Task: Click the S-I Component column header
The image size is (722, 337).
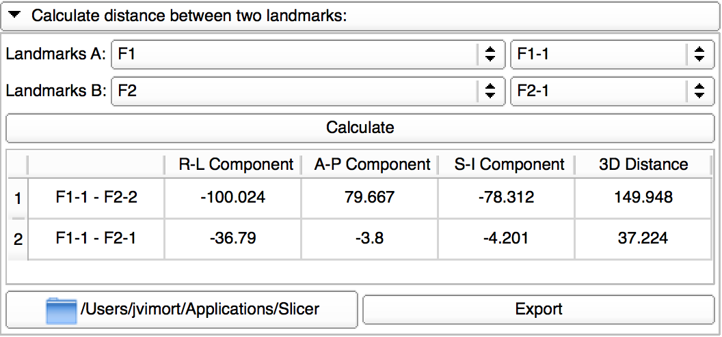Action: pyautogui.click(x=509, y=164)
